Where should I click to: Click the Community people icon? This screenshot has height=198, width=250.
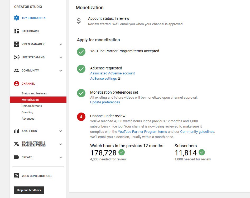click(17, 70)
